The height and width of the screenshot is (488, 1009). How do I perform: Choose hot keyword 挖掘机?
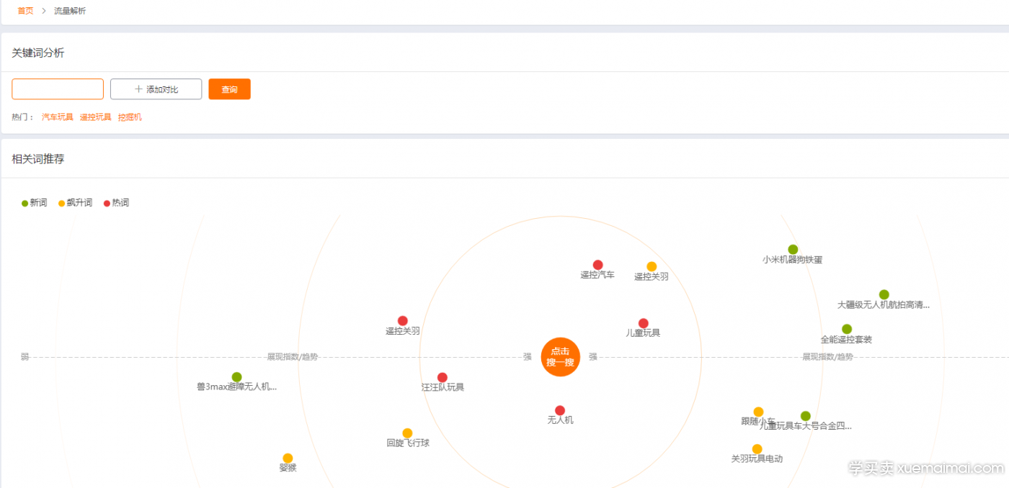130,117
